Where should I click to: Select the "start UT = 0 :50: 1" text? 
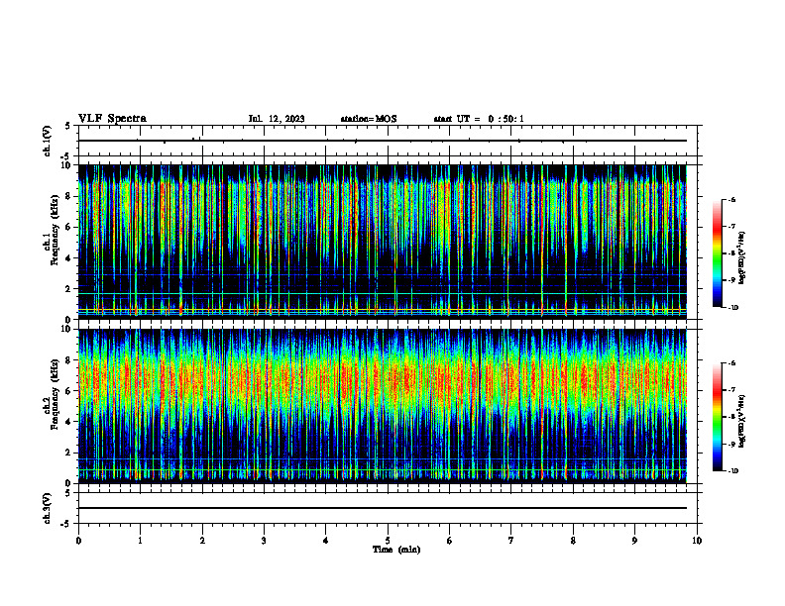(479, 119)
